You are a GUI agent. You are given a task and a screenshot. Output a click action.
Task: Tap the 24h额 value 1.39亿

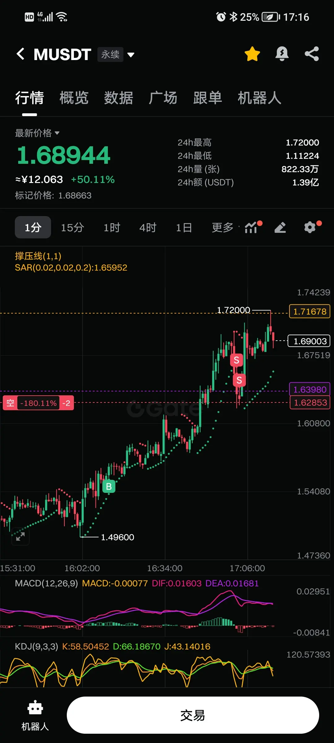click(306, 182)
